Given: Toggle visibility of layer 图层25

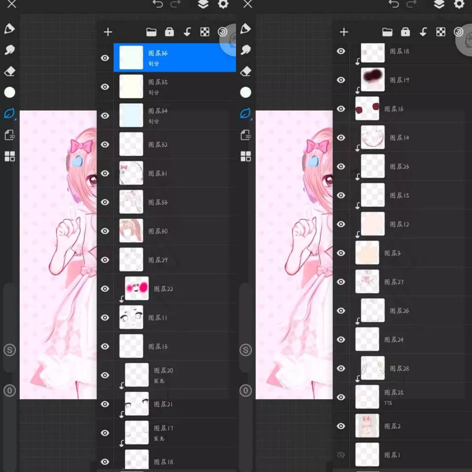Looking at the screenshot, I should [341, 397].
